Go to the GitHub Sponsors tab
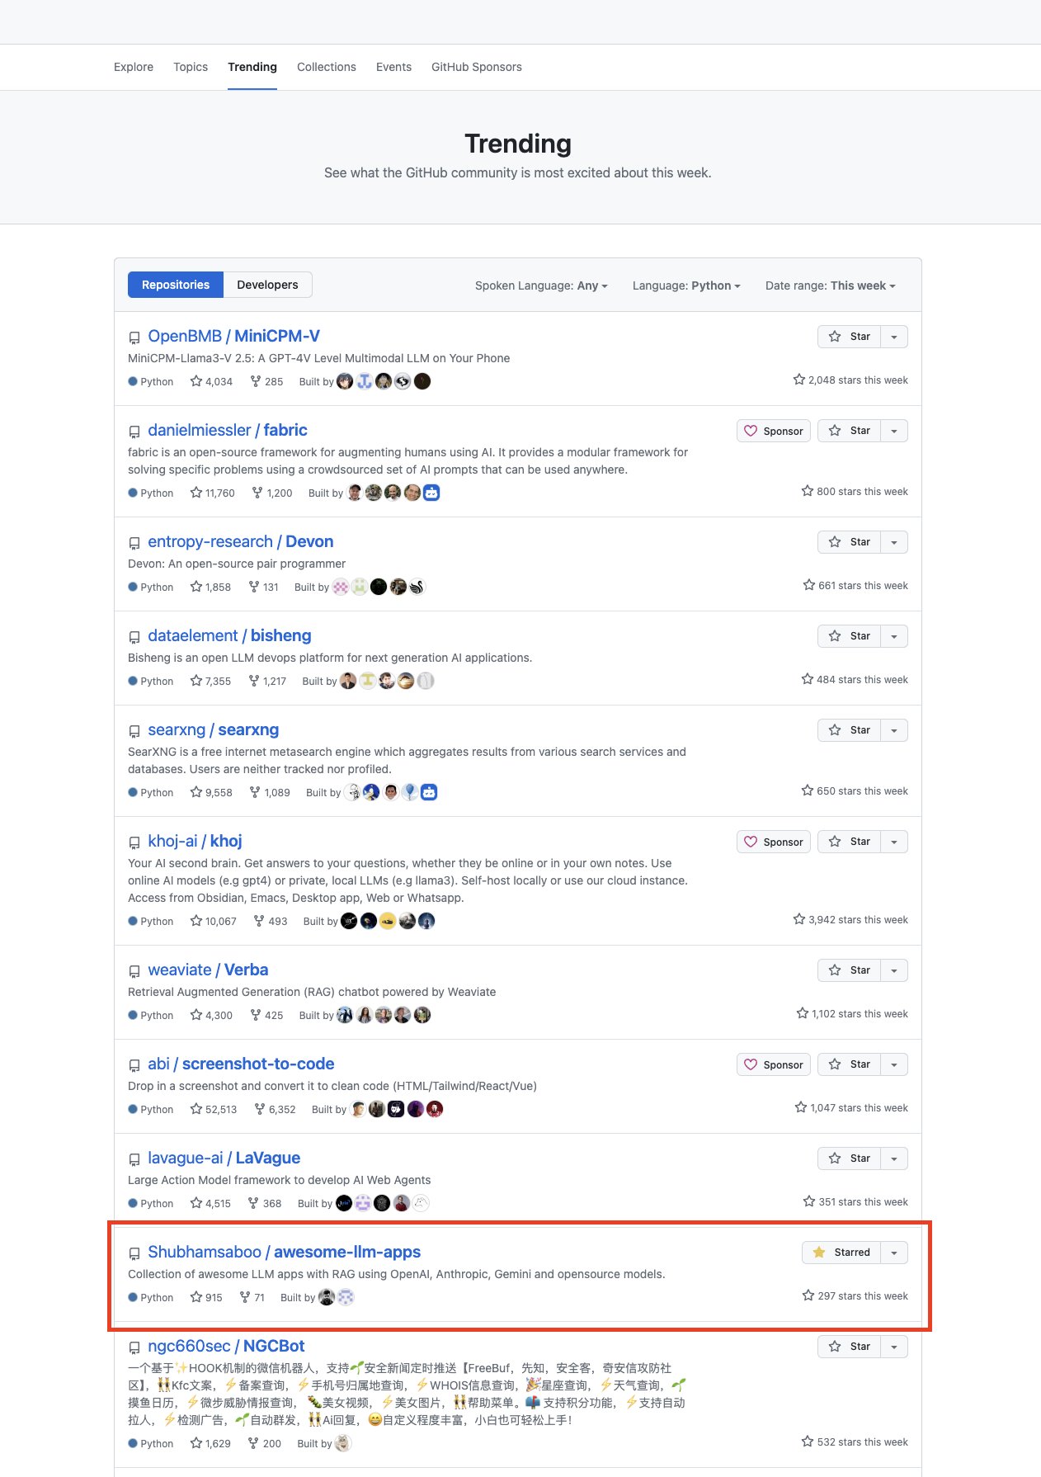This screenshot has height=1477, width=1041. (477, 67)
